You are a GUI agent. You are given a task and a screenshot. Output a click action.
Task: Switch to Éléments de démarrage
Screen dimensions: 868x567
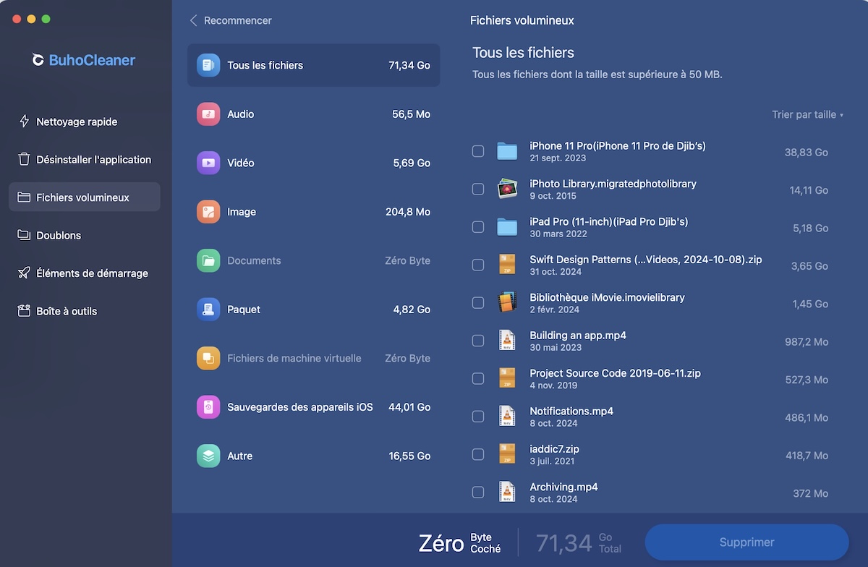(85, 273)
